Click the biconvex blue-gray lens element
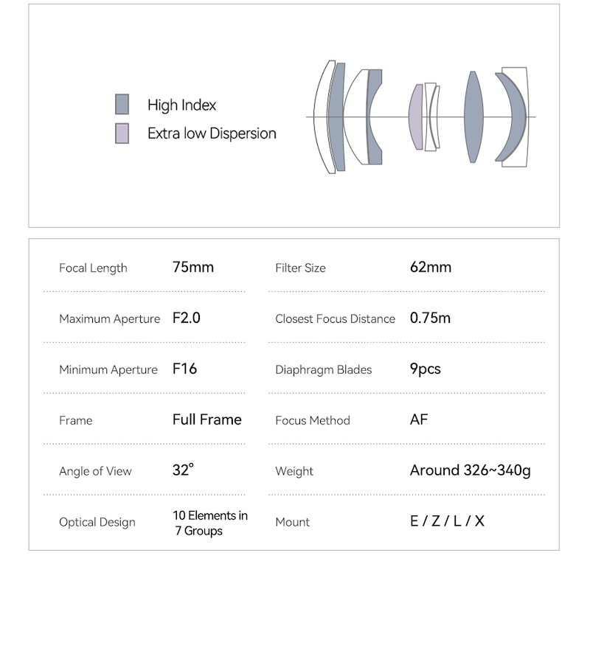 [x=473, y=116]
